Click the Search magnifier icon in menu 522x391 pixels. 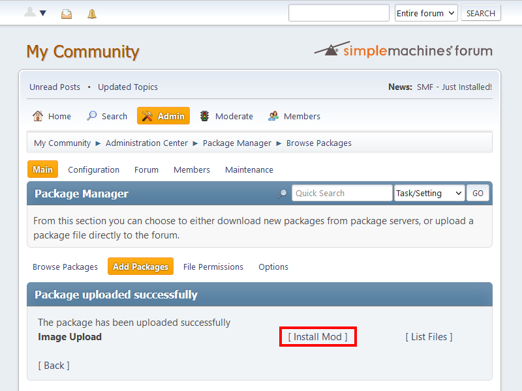pyautogui.click(x=92, y=116)
